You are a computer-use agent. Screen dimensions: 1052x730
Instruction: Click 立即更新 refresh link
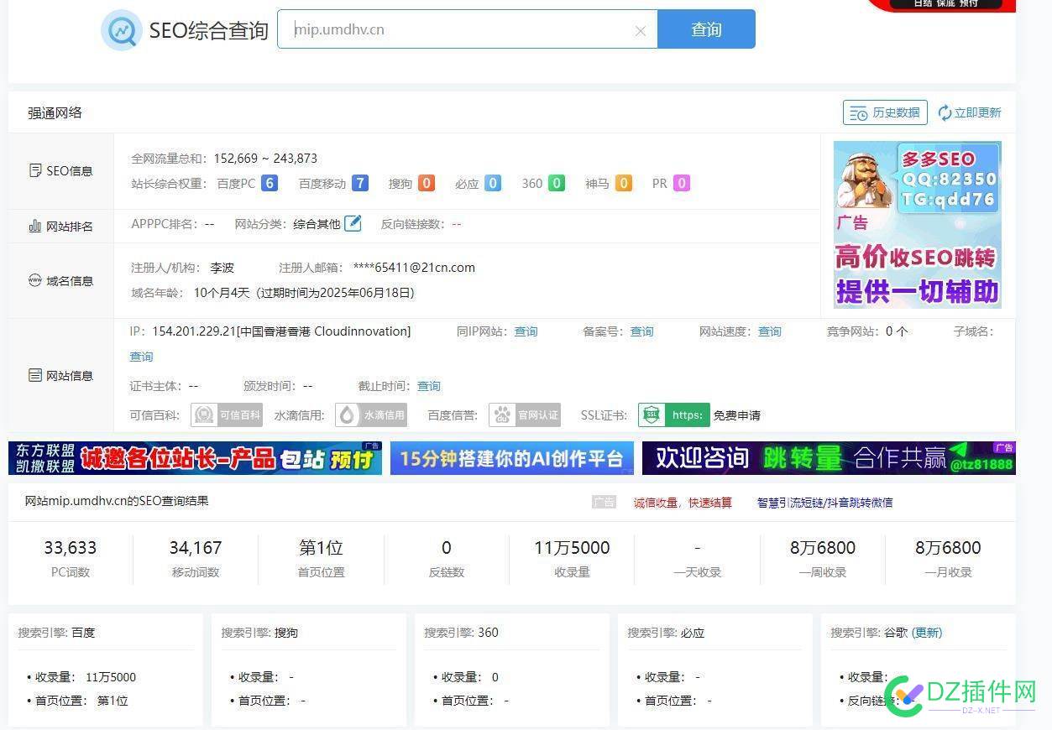[x=970, y=112]
